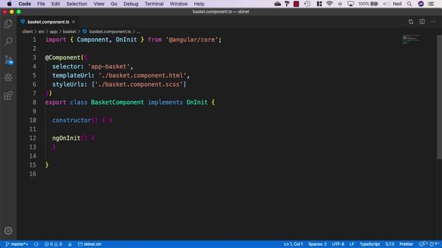Open the More Actions ellipsis menu
442x248 pixels.
point(433,21)
